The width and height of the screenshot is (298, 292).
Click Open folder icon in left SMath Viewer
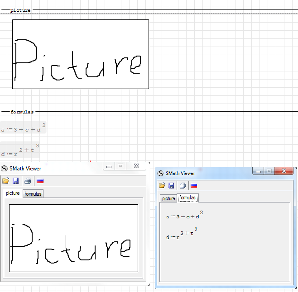pos(6,181)
